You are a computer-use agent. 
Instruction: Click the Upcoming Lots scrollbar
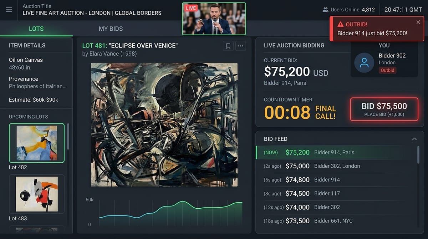(x=68, y=136)
